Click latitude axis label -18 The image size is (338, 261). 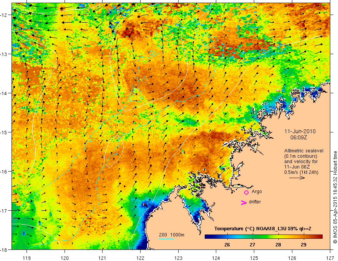pos(4,249)
